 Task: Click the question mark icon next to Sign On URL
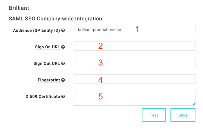[63, 47]
